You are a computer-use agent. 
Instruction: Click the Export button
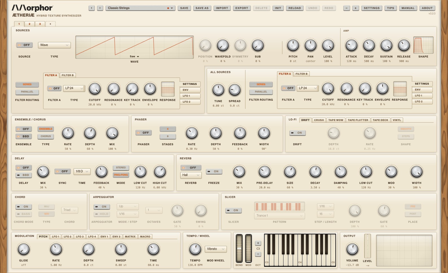[x=242, y=8]
